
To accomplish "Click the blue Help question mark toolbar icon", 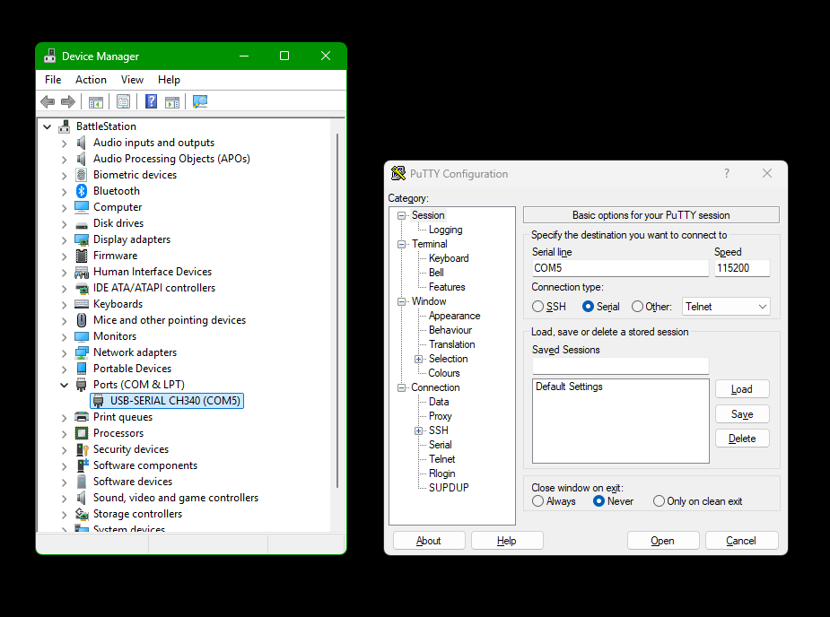I will point(151,101).
